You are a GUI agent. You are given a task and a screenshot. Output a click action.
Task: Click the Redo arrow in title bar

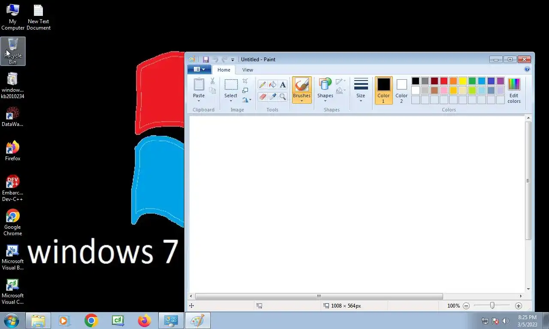point(224,60)
